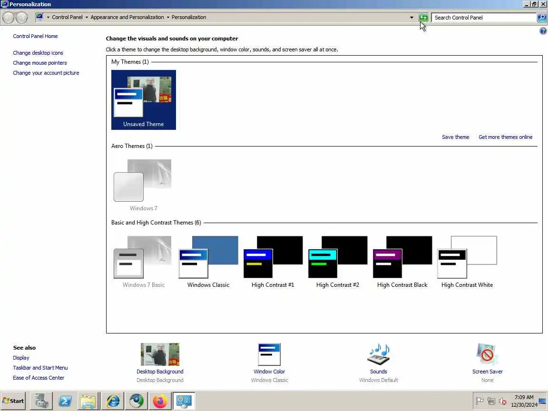
Task: Go forward with the Forward arrow button
Action: click(22, 18)
